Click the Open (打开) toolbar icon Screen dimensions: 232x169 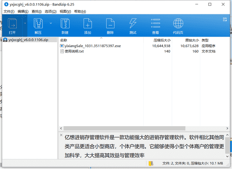(x=12, y=23)
